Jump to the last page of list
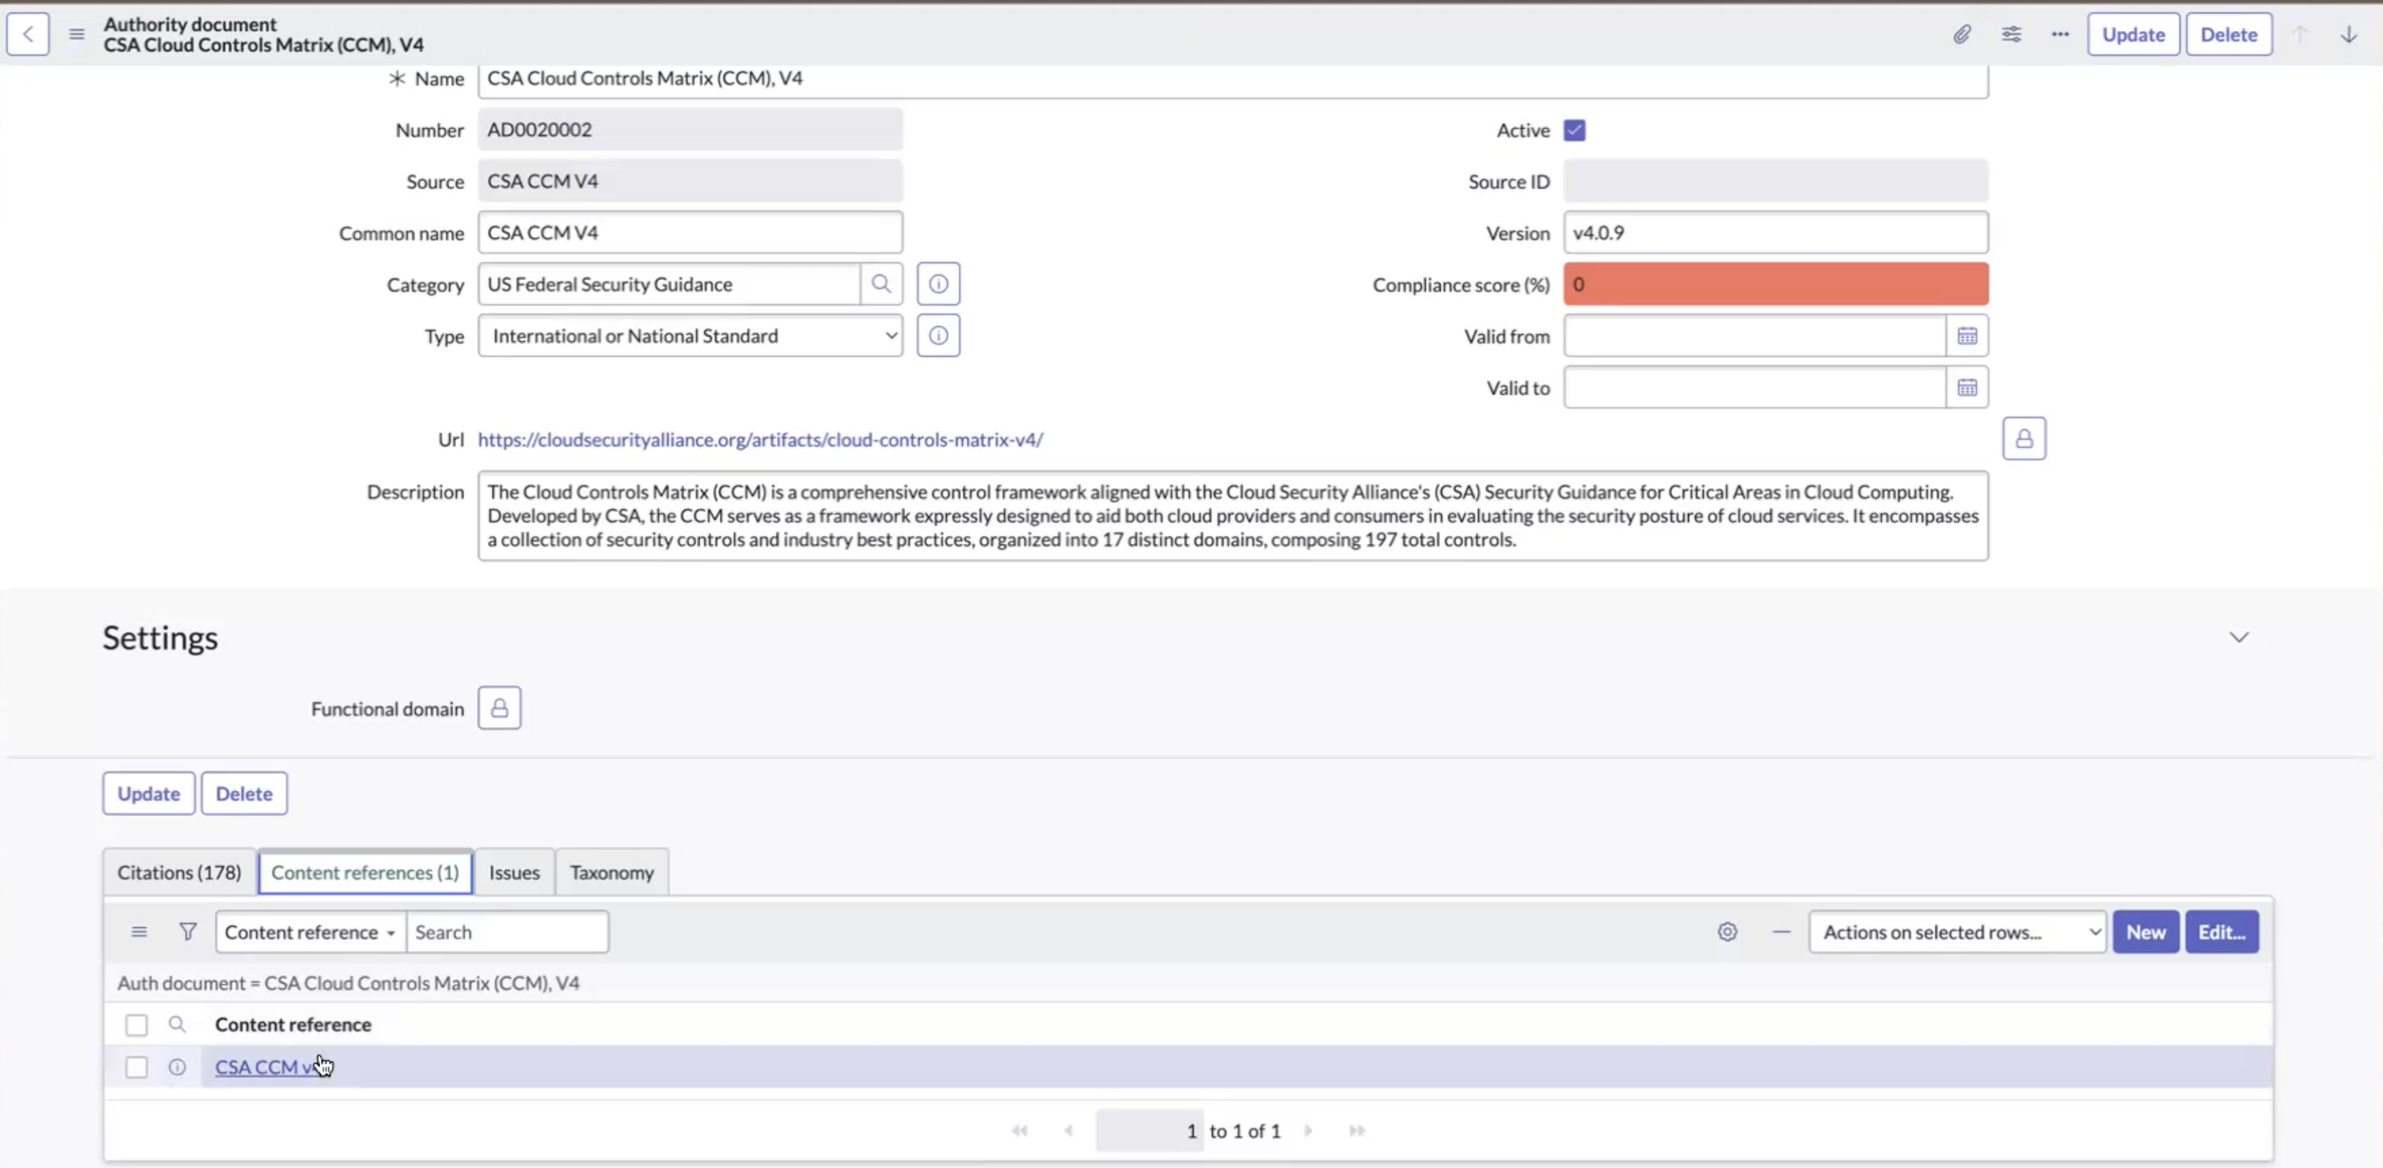The image size is (2383, 1168). pyautogui.click(x=1357, y=1131)
